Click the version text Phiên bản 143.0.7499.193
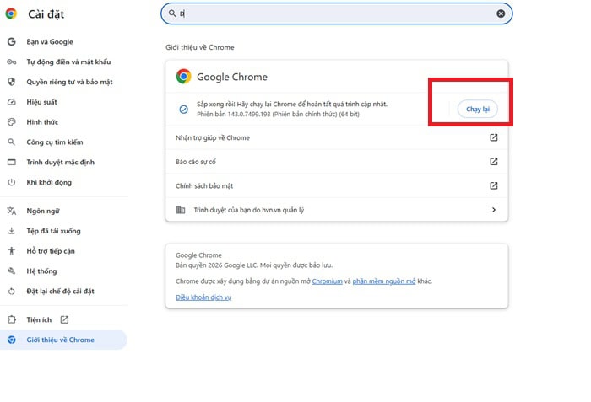This screenshot has width=591, height=402. click(278, 114)
